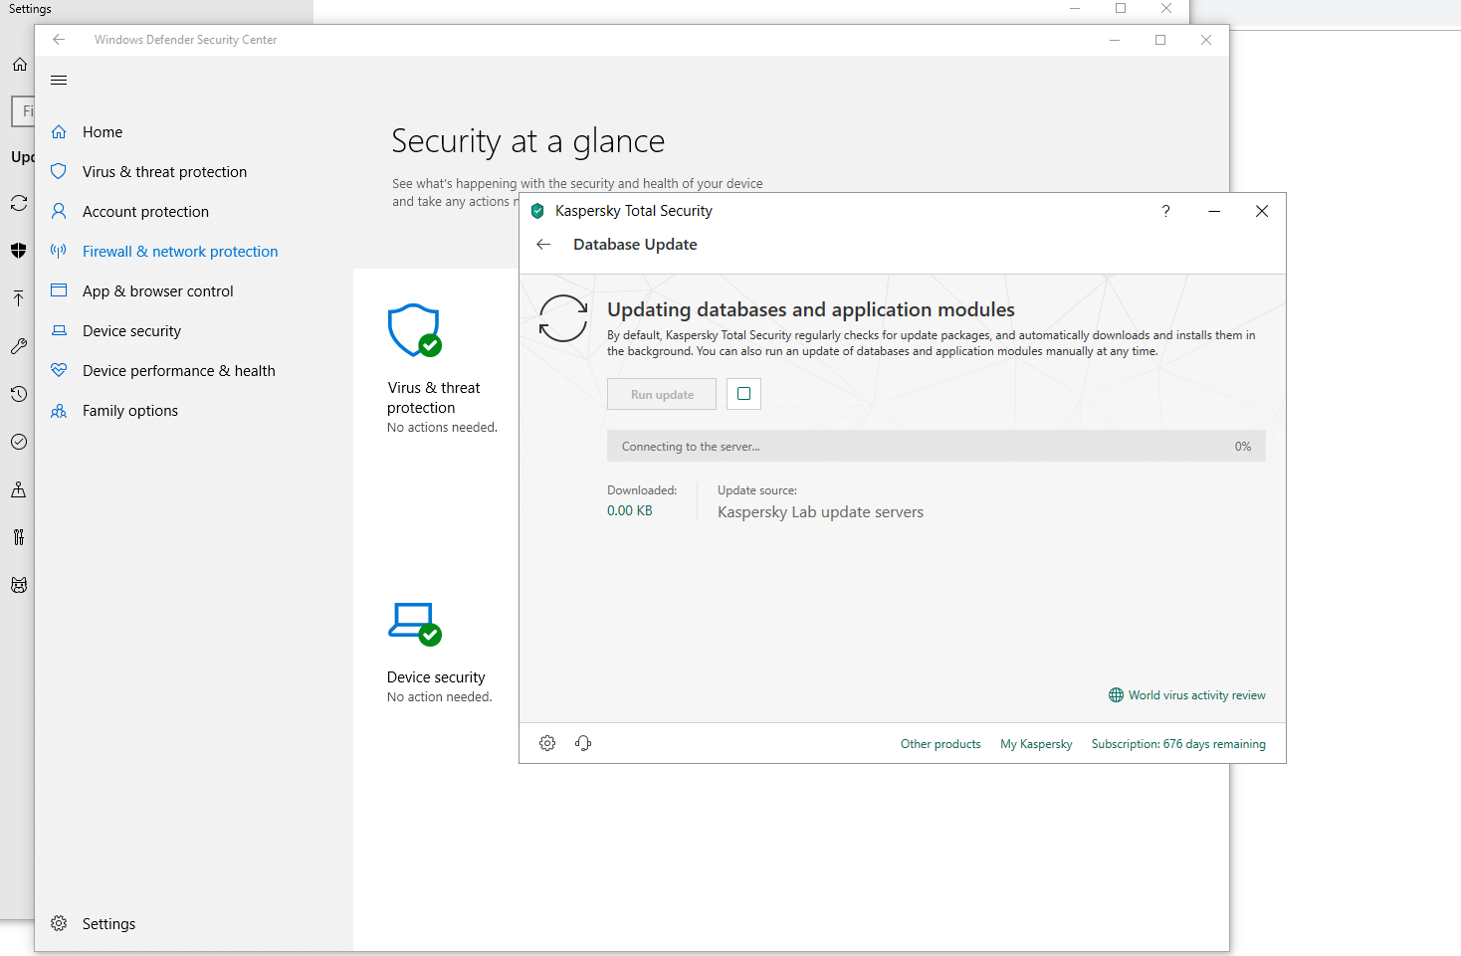The image size is (1461, 956).
Task: Click Settings window home icon
Action: (20, 64)
